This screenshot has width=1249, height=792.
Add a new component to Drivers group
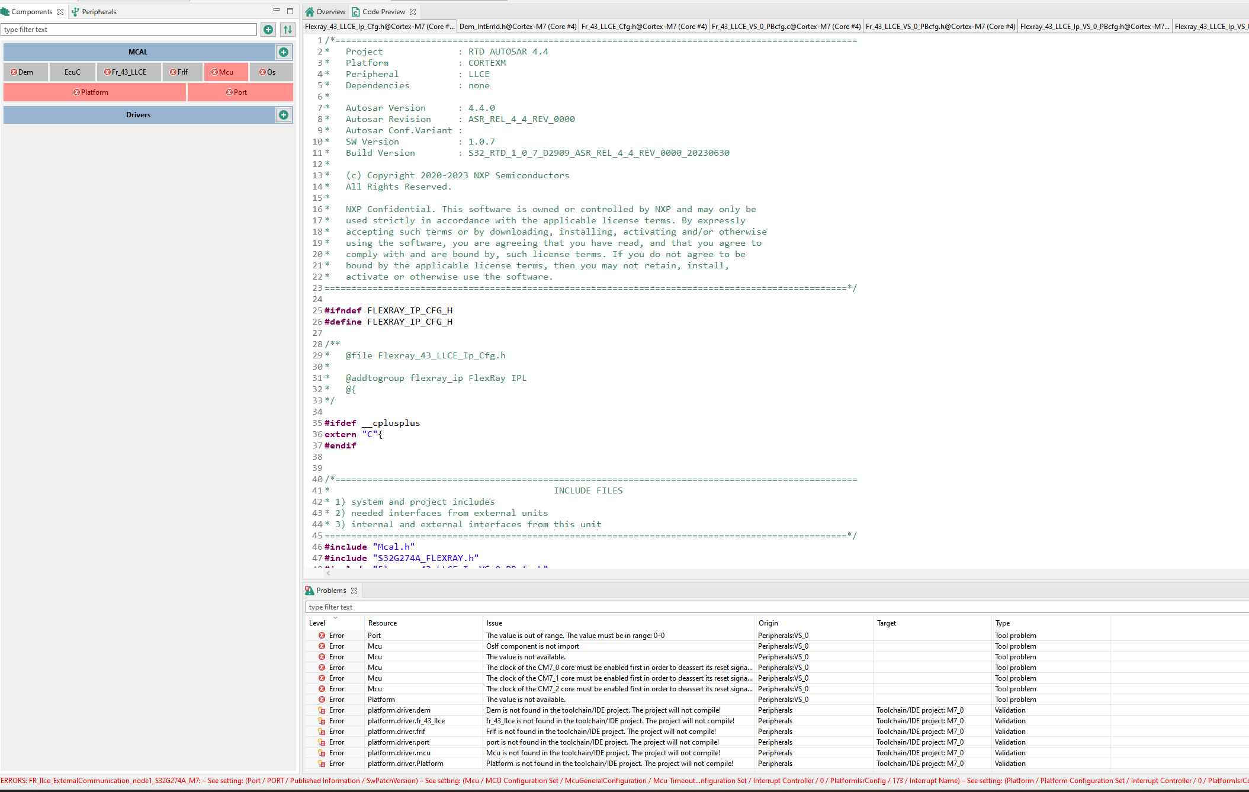tap(284, 115)
